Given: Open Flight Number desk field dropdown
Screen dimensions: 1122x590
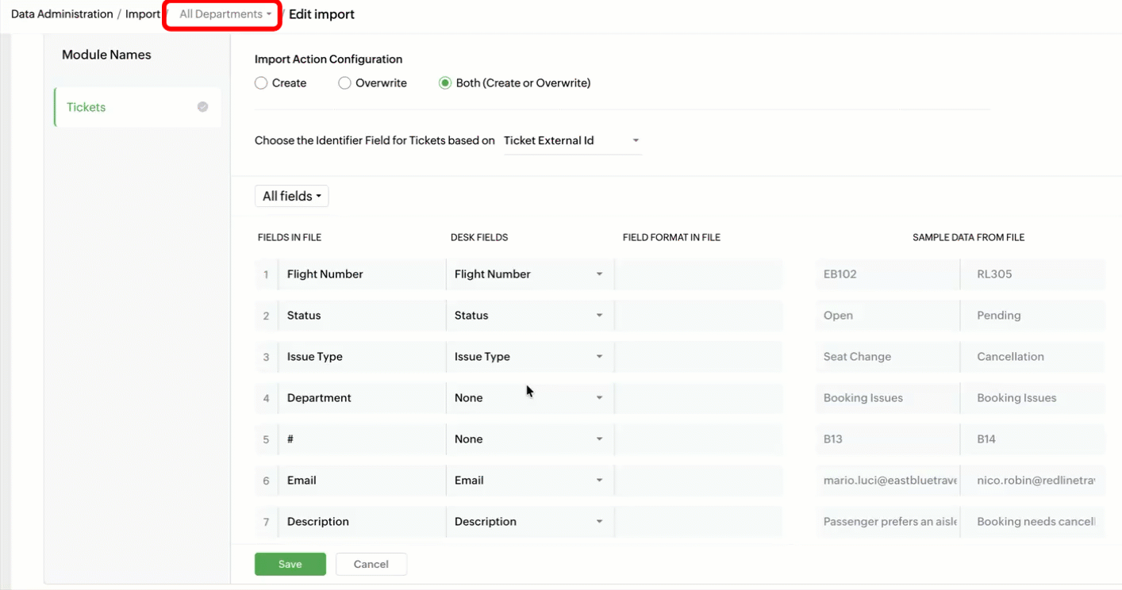Looking at the screenshot, I should pos(528,274).
